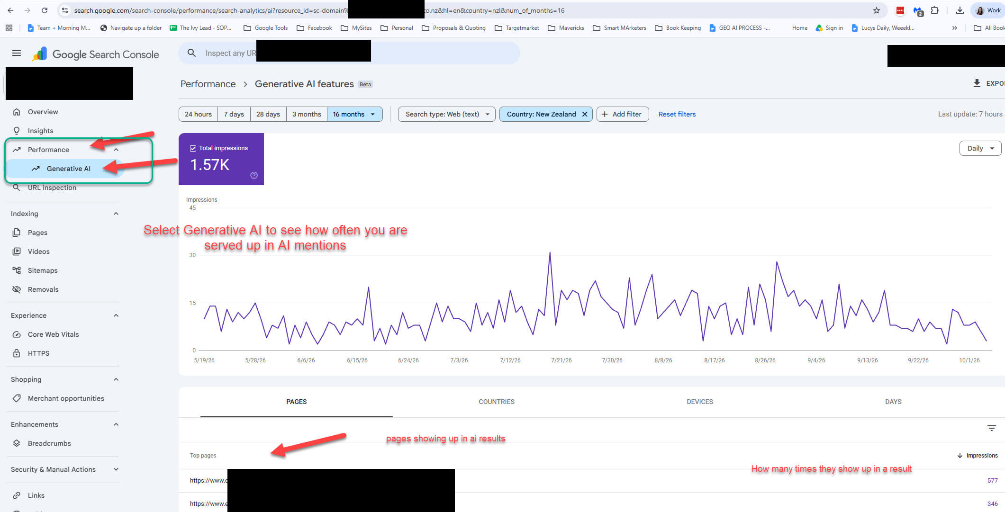1005x512 pixels.
Task: Select the PAGES tab
Action: 297,402
